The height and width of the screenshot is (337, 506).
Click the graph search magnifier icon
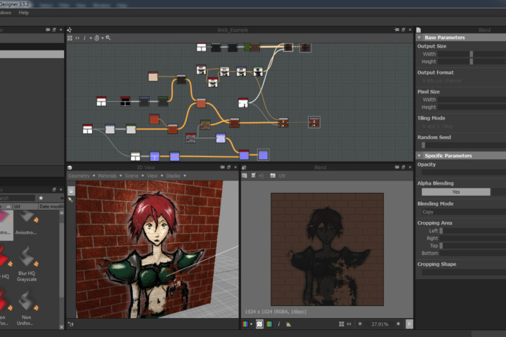(108, 38)
